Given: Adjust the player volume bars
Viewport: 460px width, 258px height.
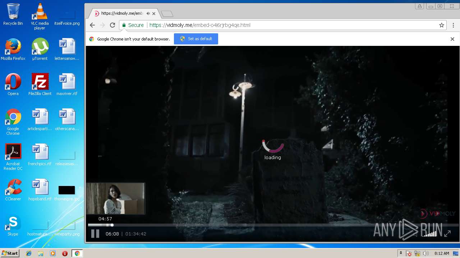Looking at the screenshot, I should pos(430,234).
